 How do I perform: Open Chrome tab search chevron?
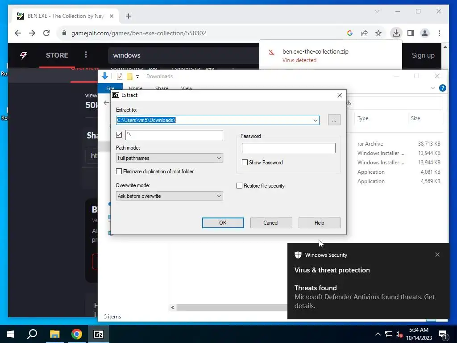377,11
